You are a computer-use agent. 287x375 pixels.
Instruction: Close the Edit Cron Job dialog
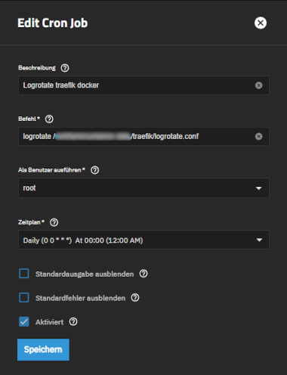pyautogui.click(x=261, y=23)
